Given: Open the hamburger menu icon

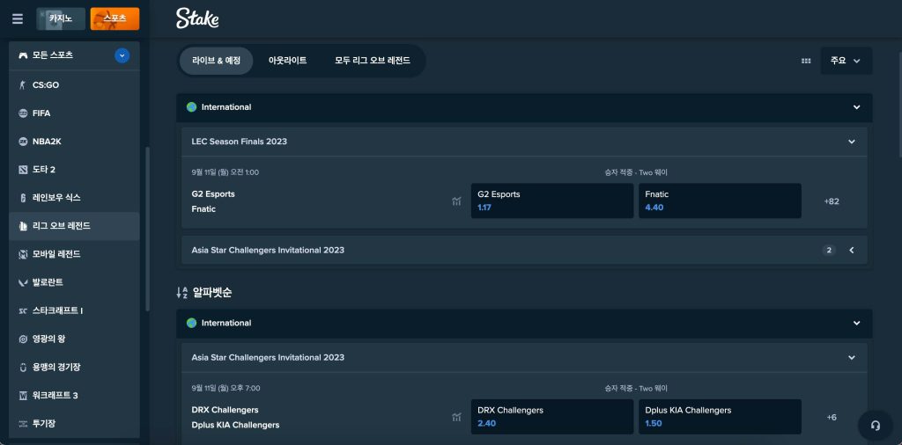Looking at the screenshot, I should point(18,19).
